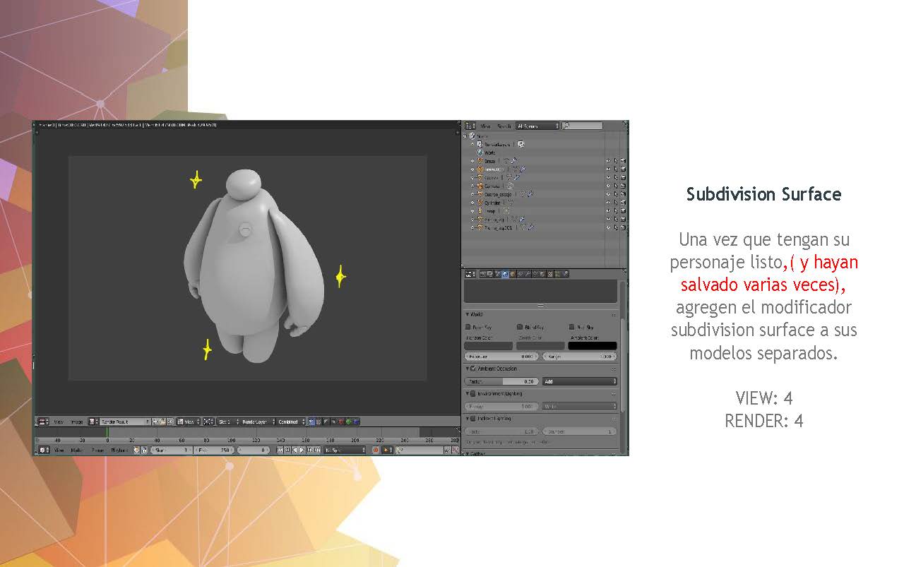Toggle Cylinder row render camera icon
Screen dimensions: 904x567
pyautogui.click(x=624, y=203)
